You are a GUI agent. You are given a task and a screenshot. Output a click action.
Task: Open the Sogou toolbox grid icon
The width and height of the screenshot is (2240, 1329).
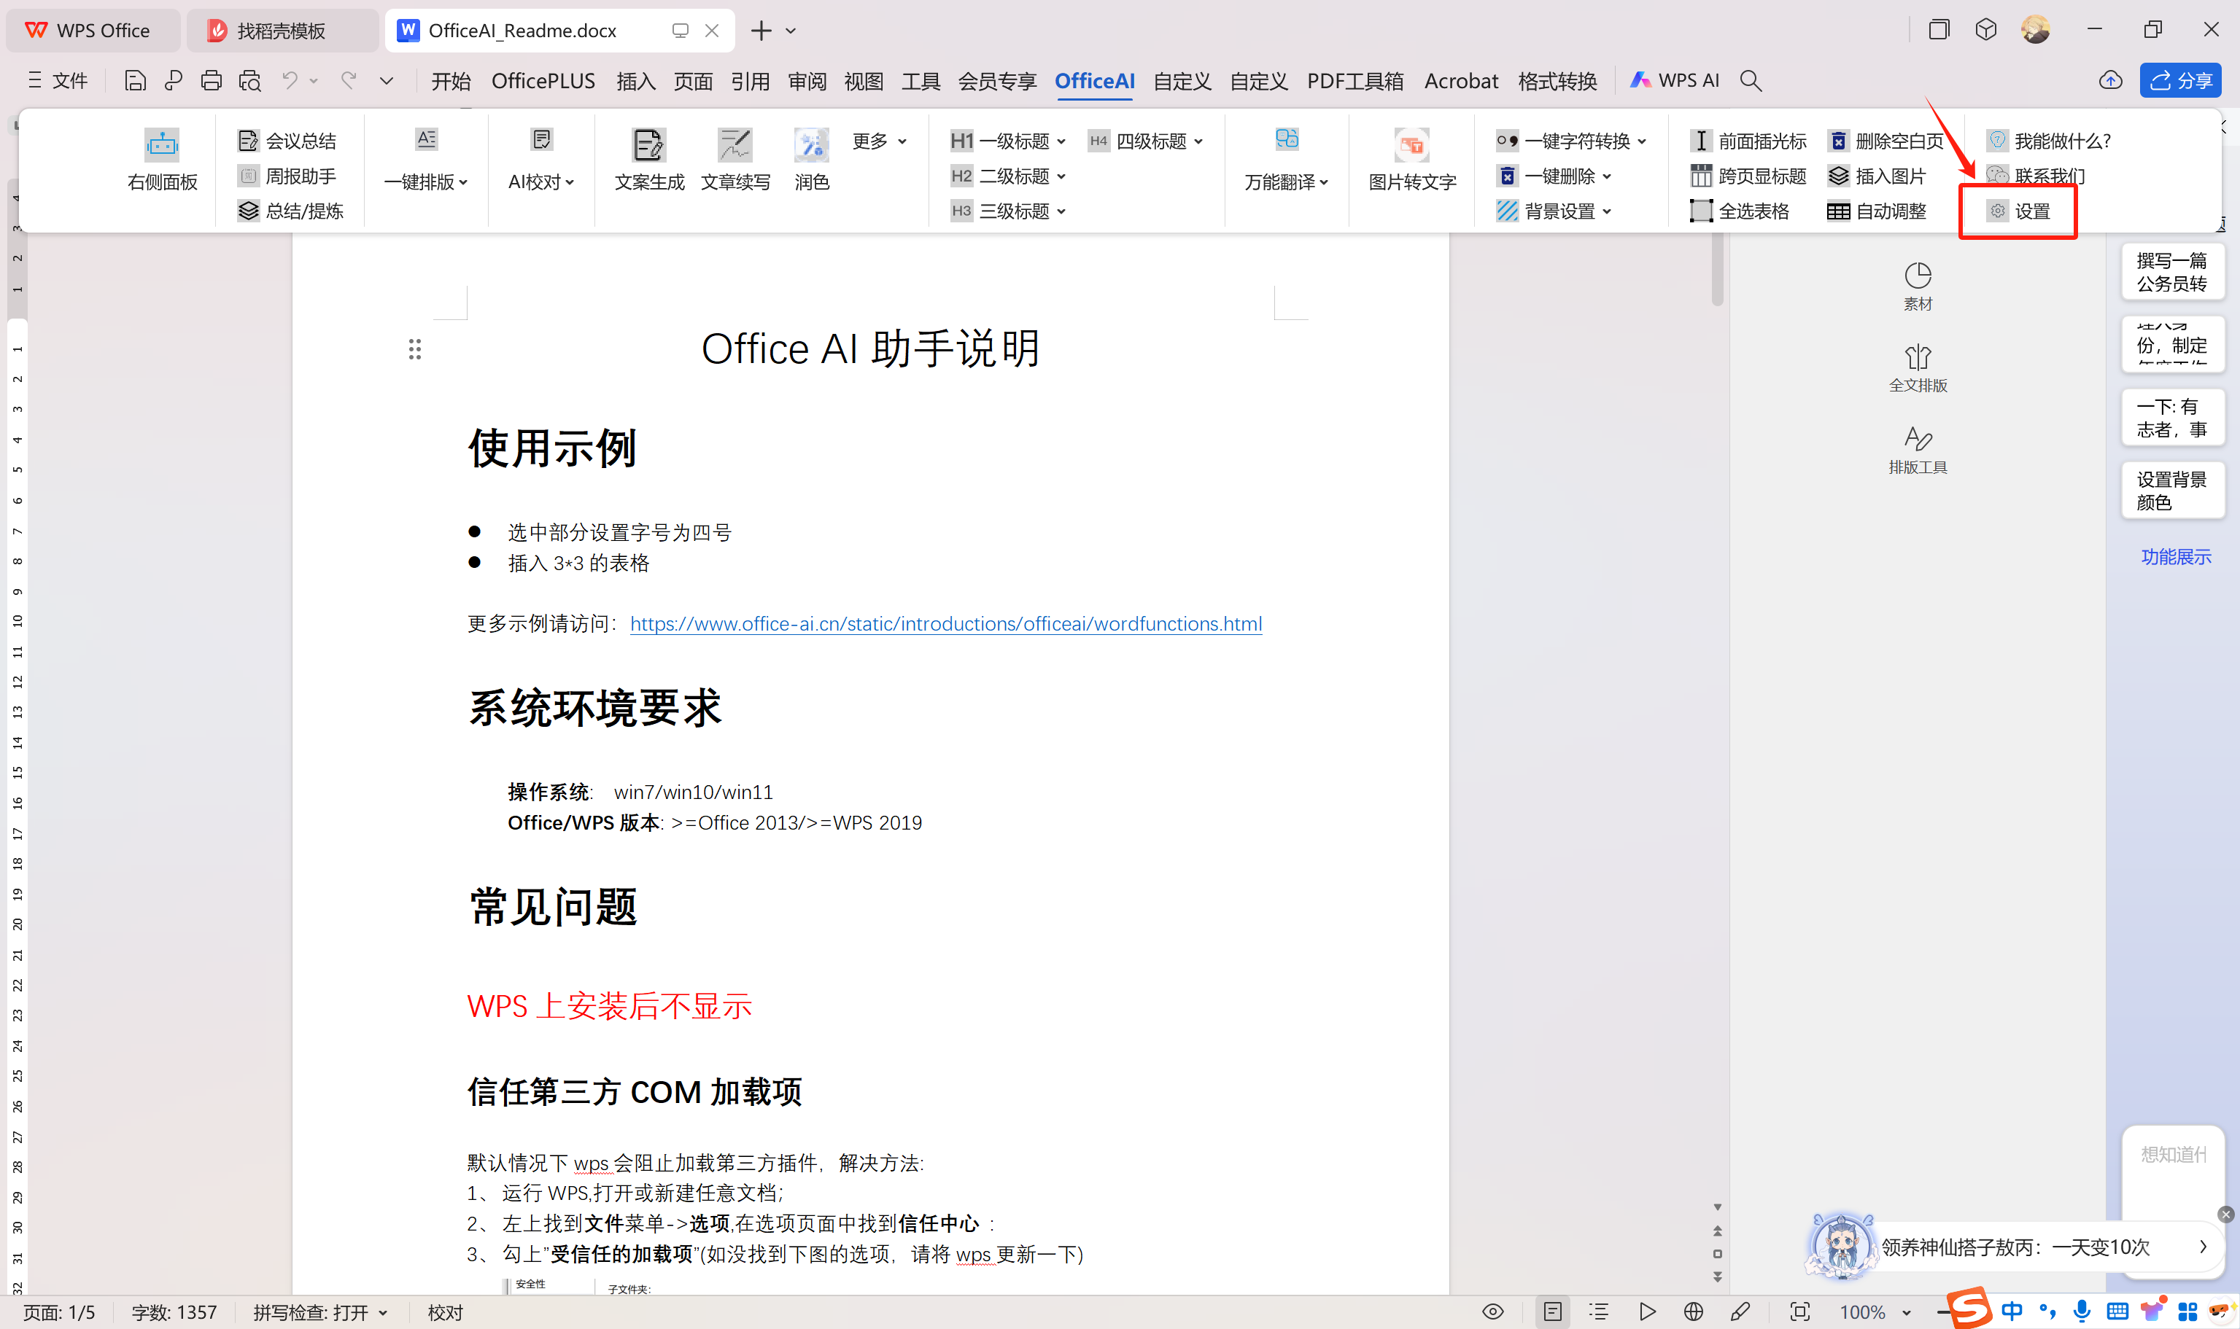coord(2187,1312)
